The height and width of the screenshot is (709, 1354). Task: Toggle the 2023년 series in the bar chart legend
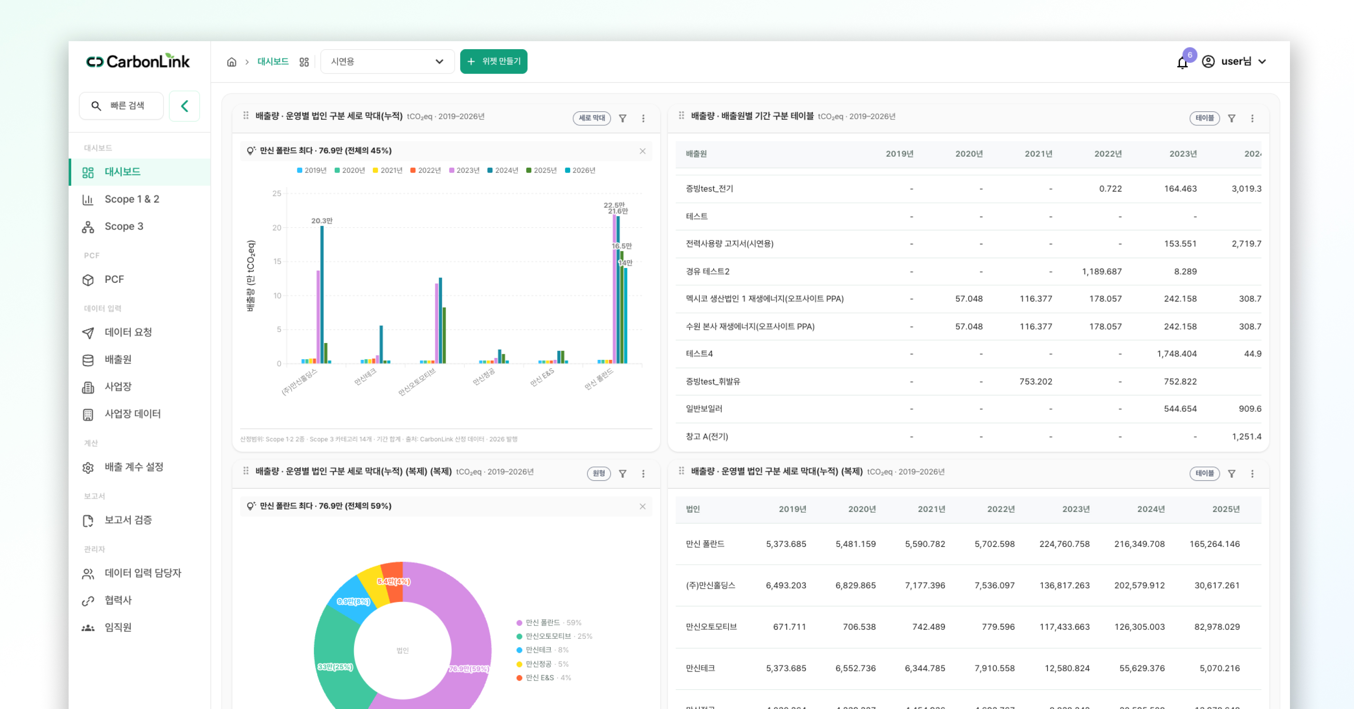[464, 170]
